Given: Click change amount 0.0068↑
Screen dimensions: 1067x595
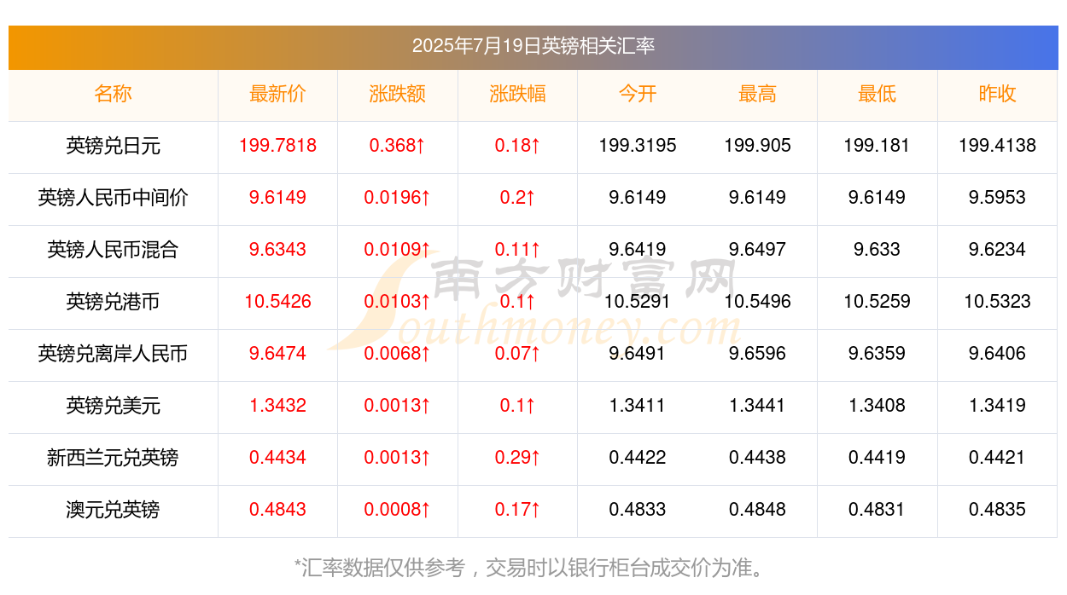Looking at the screenshot, I should pos(397,354).
